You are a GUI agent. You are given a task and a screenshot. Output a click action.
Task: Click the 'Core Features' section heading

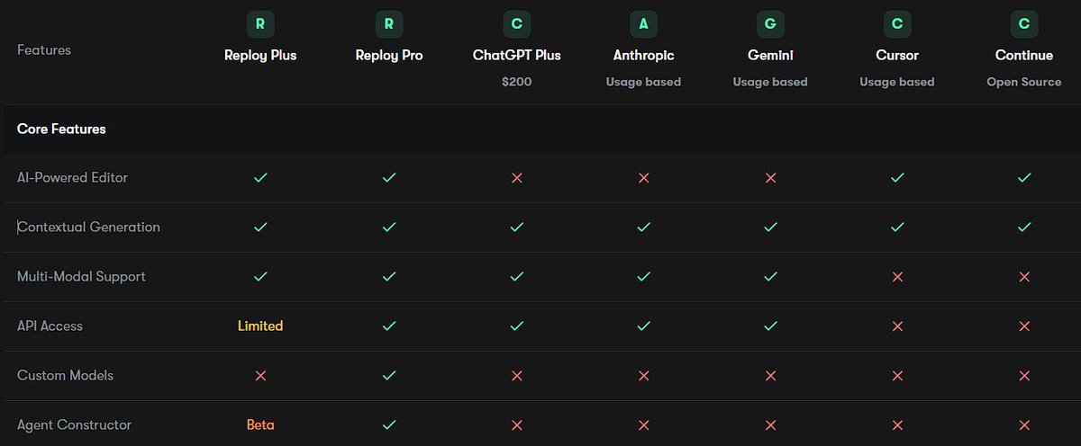pos(61,129)
